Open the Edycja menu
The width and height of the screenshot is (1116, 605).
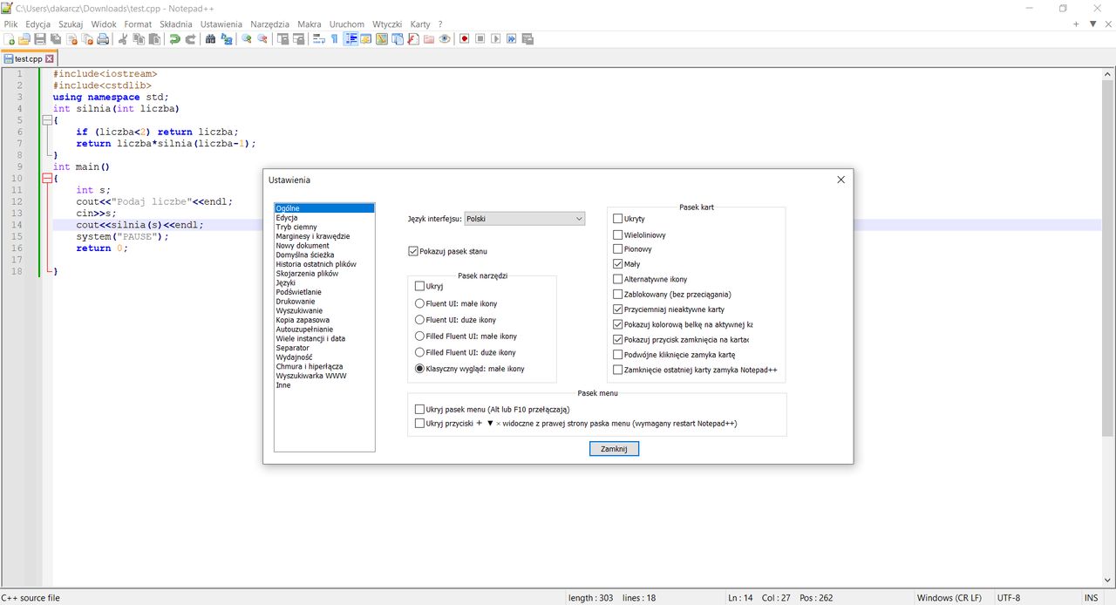click(x=37, y=24)
